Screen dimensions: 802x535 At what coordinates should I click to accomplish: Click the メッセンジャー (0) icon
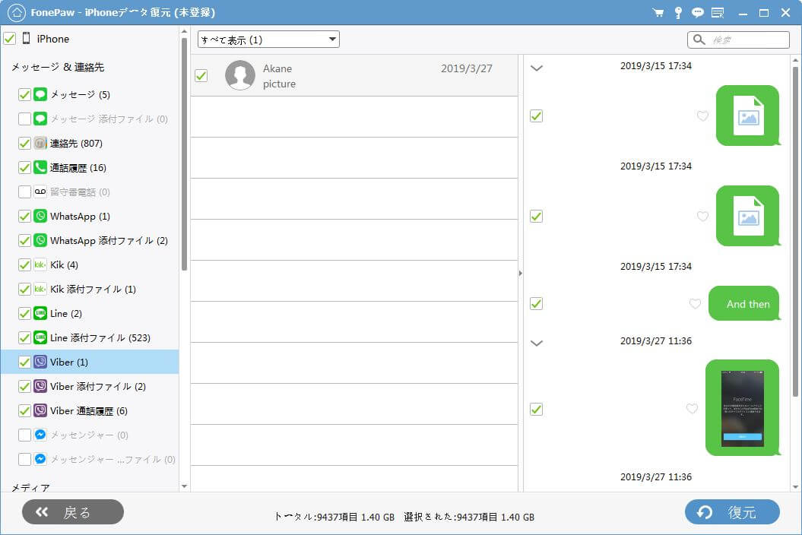[x=40, y=435]
